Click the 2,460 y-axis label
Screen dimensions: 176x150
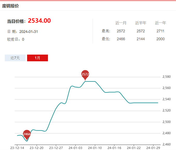tap(167, 144)
